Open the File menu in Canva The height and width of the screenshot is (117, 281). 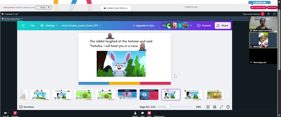click(33, 26)
